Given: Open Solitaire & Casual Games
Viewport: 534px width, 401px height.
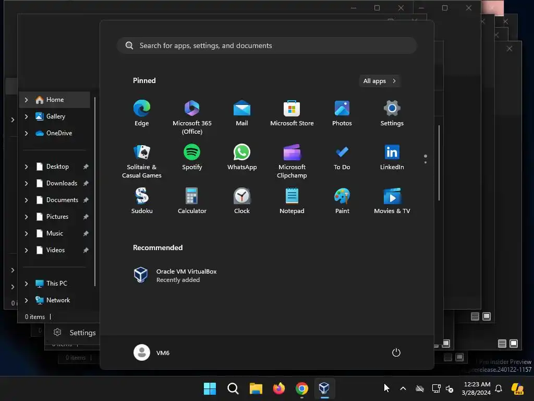Looking at the screenshot, I should point(142,161).
